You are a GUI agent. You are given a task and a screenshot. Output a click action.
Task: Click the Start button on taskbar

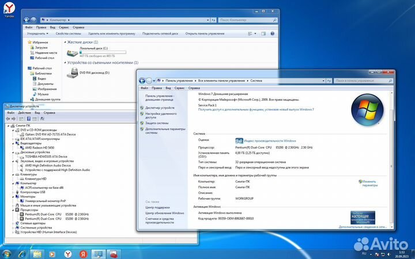pyautogui.click(x=6, y=254)
